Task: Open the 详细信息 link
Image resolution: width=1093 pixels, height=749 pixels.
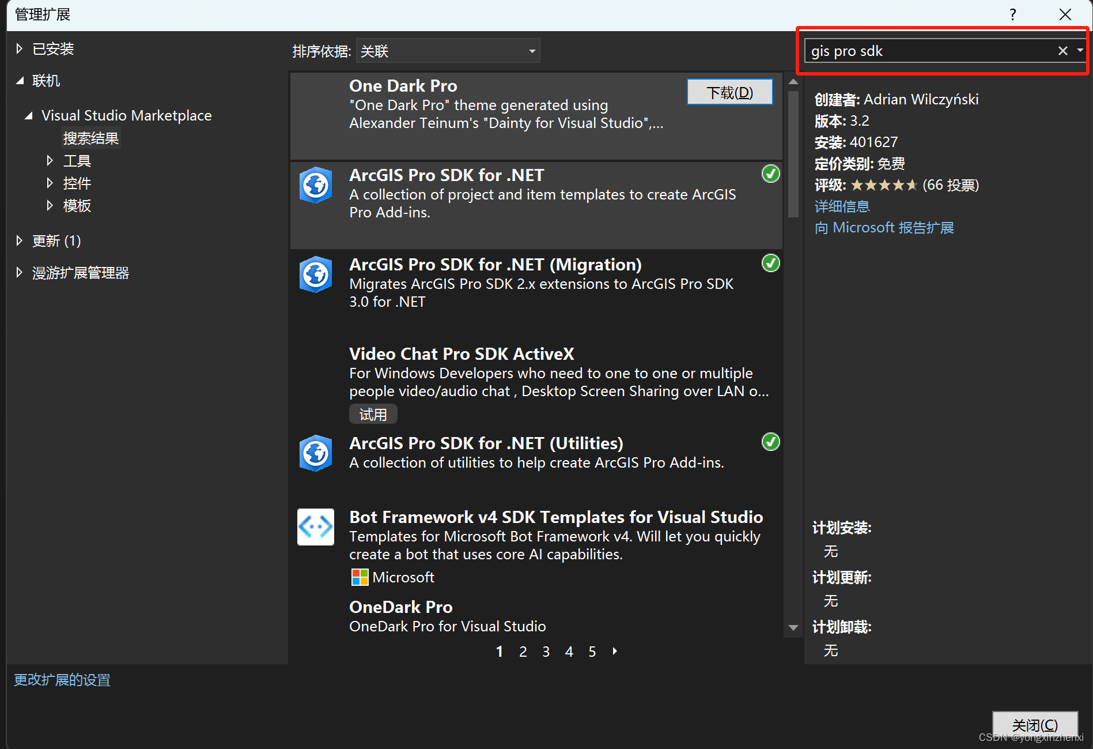Action: [x=842, y=206]
